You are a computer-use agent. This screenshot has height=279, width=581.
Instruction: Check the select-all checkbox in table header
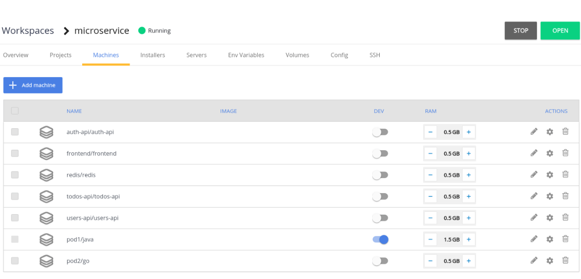tap(15, 111)
